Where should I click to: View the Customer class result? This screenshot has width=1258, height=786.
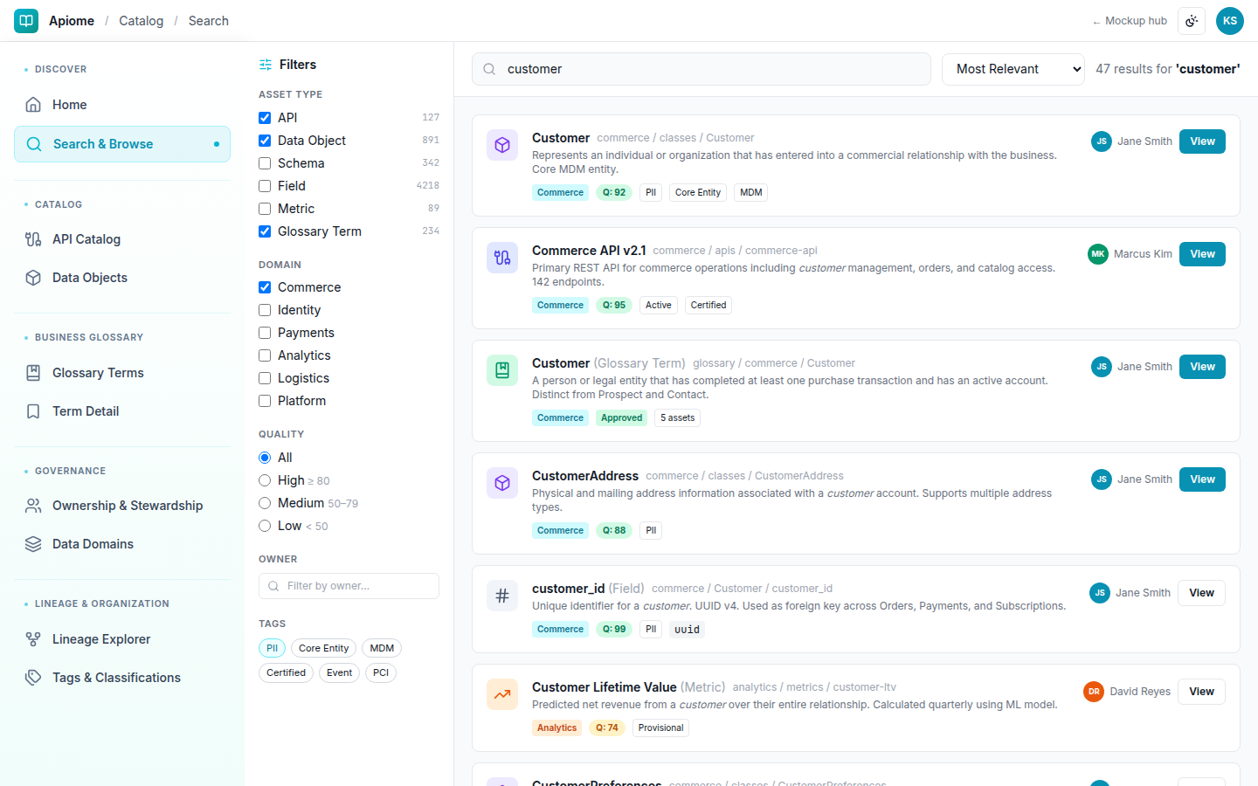(x=1202, y=141)
